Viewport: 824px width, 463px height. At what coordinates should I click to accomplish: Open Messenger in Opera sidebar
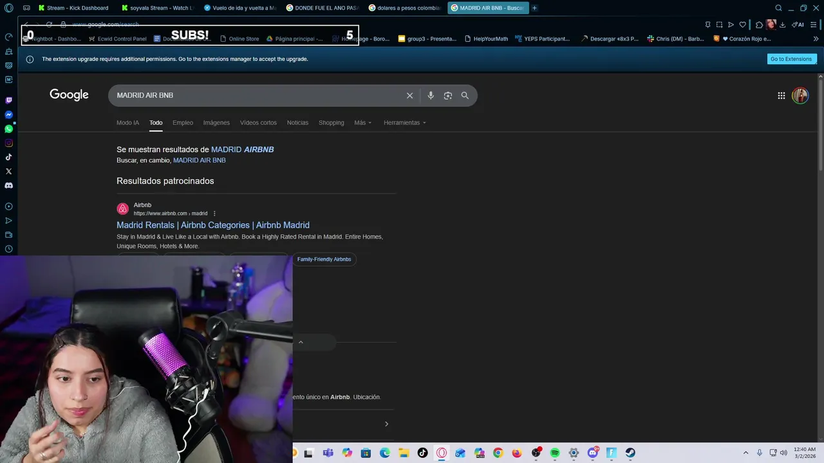pyautogui.click(x=8, y=114)
